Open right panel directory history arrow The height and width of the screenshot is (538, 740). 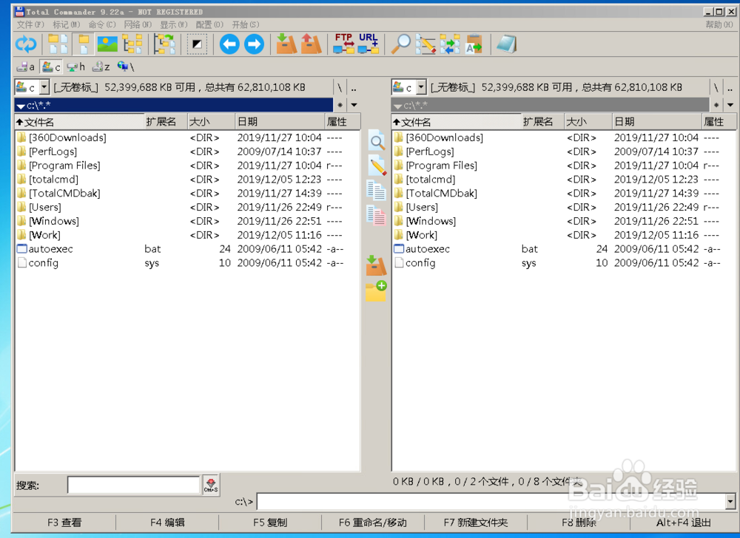coord(730,105)
